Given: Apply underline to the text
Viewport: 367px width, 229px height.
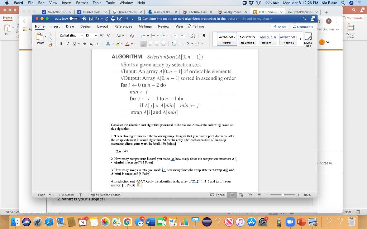Looking at the screenshot, I should [x=74, y=43].
